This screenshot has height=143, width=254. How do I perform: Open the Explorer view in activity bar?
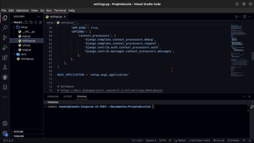point(5,18)
